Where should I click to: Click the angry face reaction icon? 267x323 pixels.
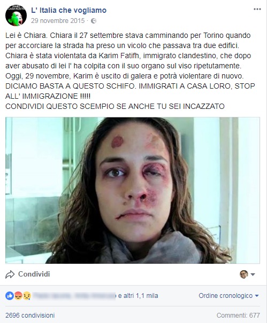(x=18, y=296)
